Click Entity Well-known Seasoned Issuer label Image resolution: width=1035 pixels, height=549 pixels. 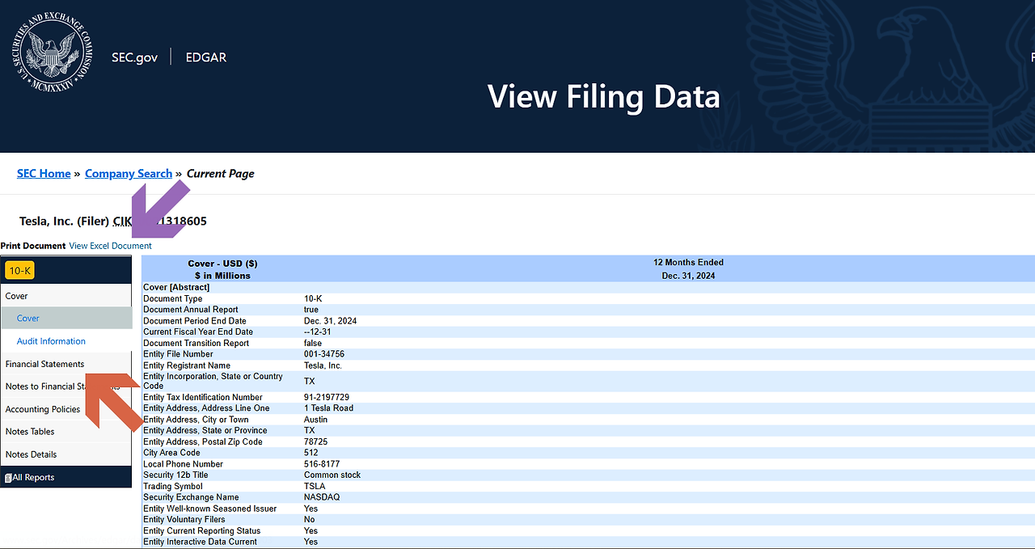pyautogui.click(x=210, y=509)
